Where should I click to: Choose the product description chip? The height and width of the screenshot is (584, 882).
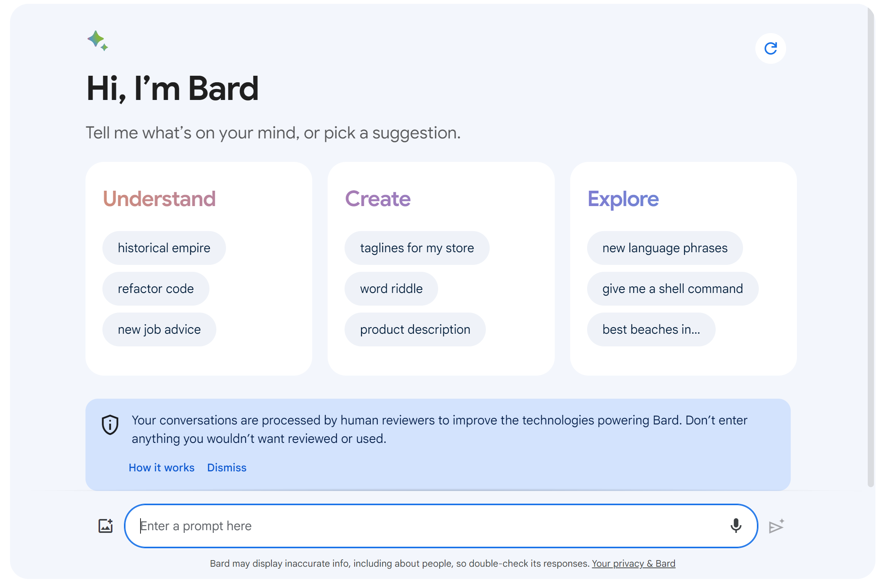point(415,329)
